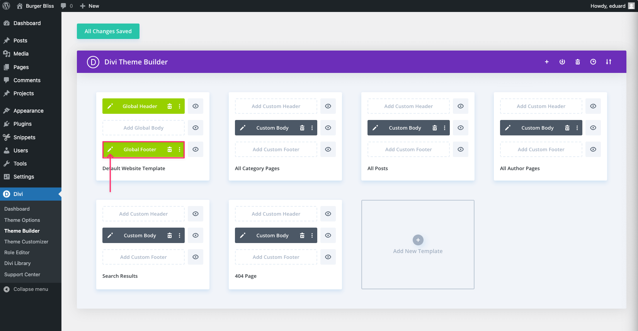Toggle visibility of the Global Header

pos(196,106)
